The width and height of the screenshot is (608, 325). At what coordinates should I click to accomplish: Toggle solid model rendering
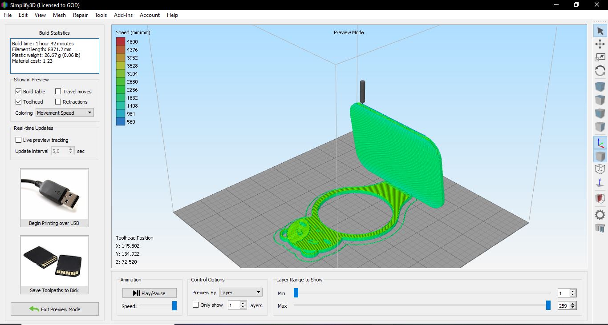[600, 156]
